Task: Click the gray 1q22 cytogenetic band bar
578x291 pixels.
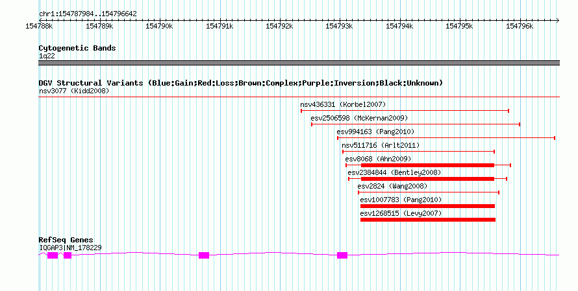Action: pos(299,63)
